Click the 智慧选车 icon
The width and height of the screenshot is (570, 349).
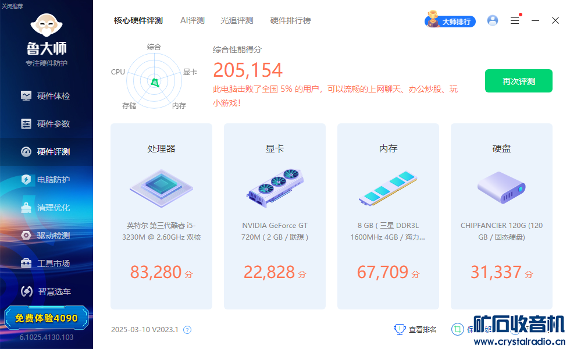[27, 291]
